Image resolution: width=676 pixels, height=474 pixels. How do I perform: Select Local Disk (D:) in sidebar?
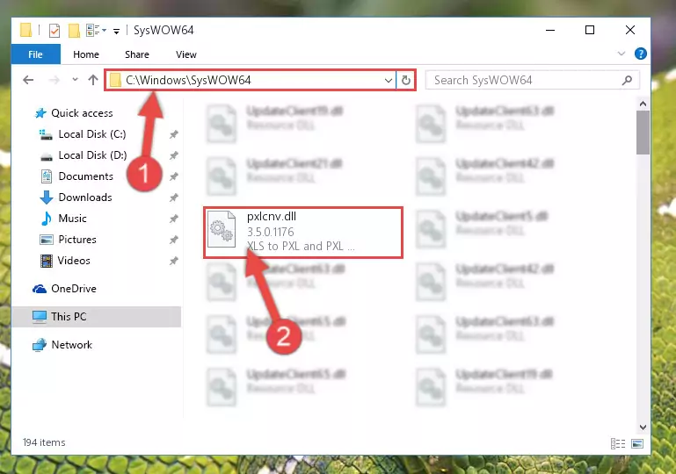click(x=92, y=155)
